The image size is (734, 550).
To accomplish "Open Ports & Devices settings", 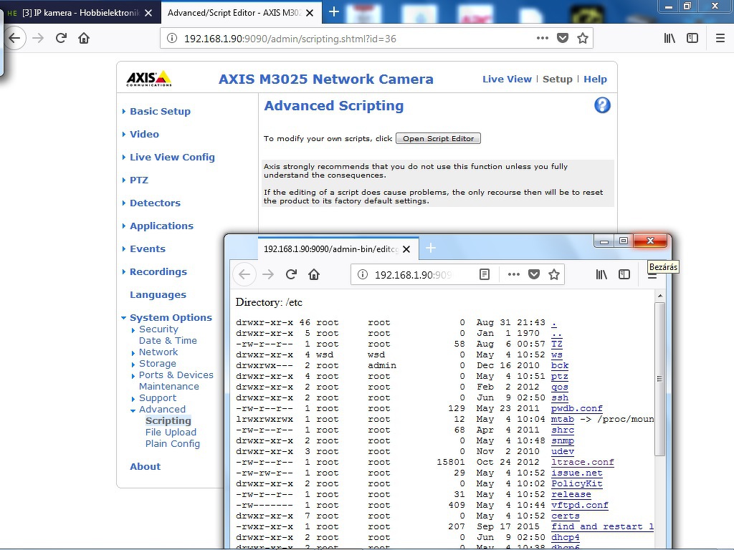I will [x=176, y=375].
